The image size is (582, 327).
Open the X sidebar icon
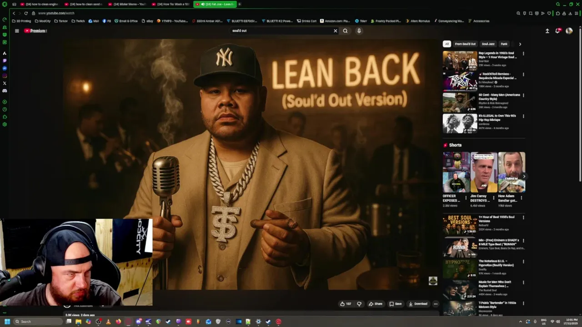pyautogui.click(x=5, y=83)
